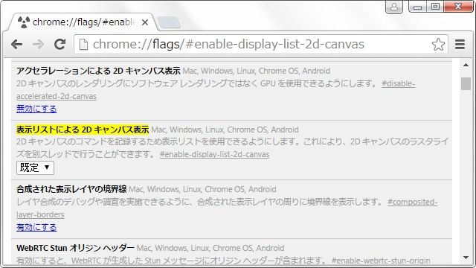This screenshot has height=268, width=476.
Task: Open the #enable-webrtc-stun-origin anchor link
Action: [x=381, y=261]
